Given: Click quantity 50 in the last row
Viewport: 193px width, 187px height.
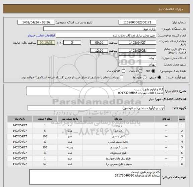Looking at the screenshot, I should pos(45,164).
